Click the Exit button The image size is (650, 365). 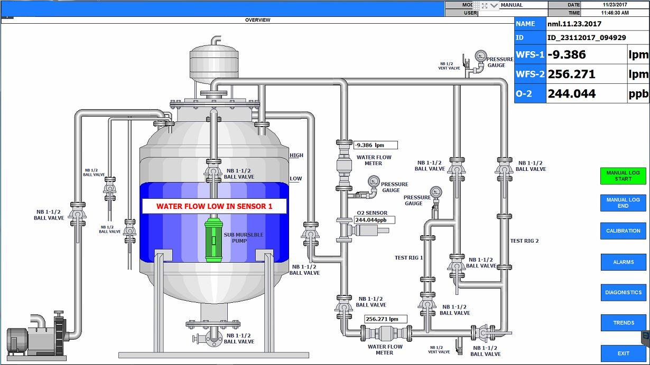click(623, 353)
